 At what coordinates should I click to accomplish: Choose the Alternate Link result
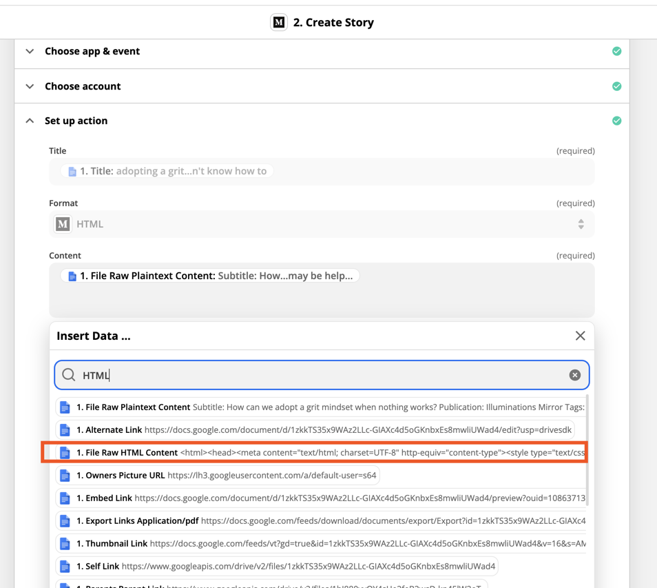point(315,430)
